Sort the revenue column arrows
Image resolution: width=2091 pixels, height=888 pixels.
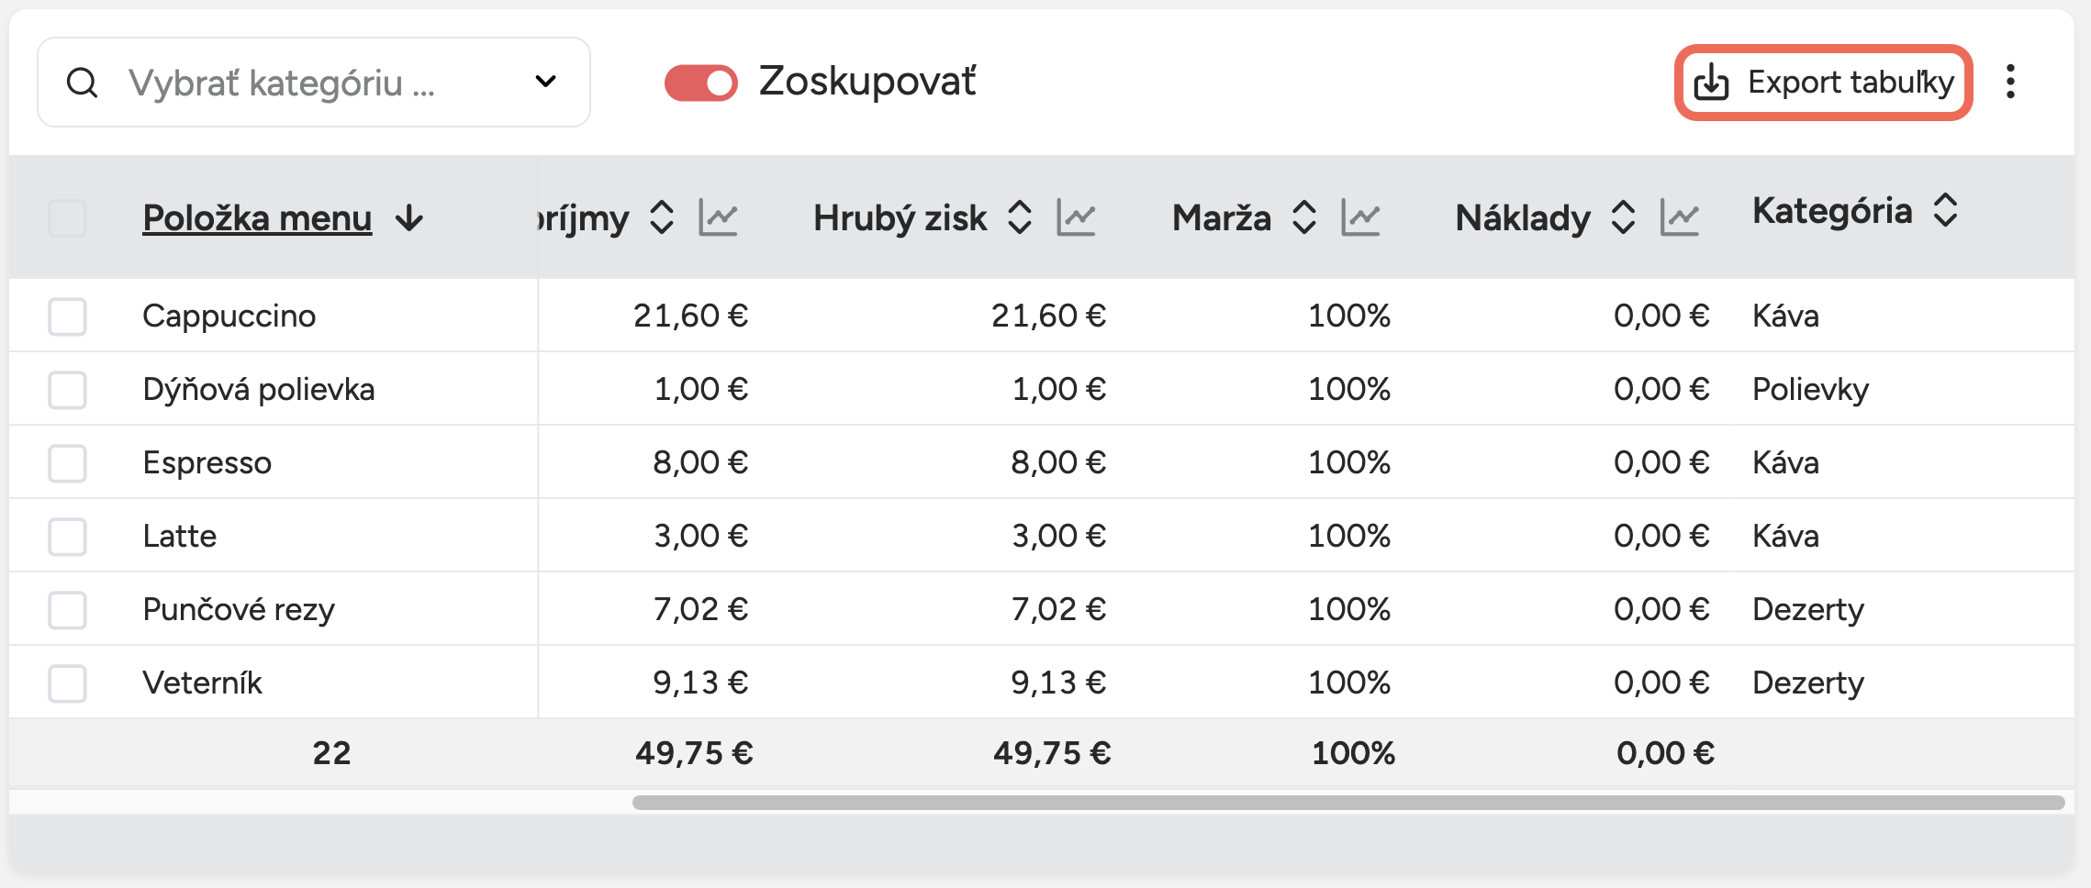tap(662, 218)
